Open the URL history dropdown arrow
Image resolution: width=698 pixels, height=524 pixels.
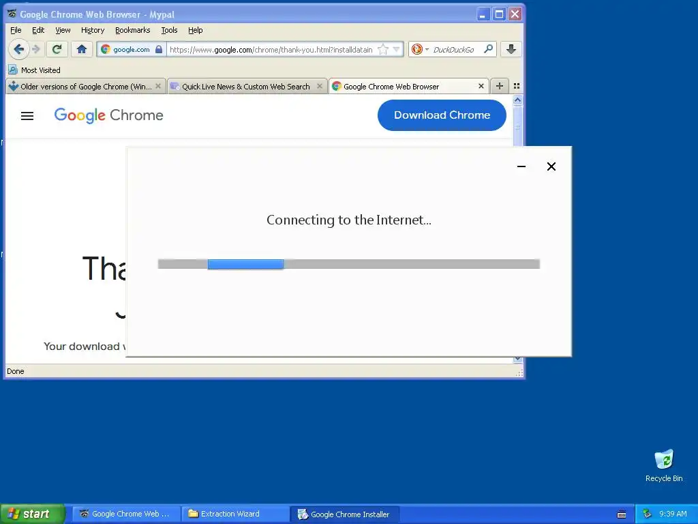pos(396,49)
